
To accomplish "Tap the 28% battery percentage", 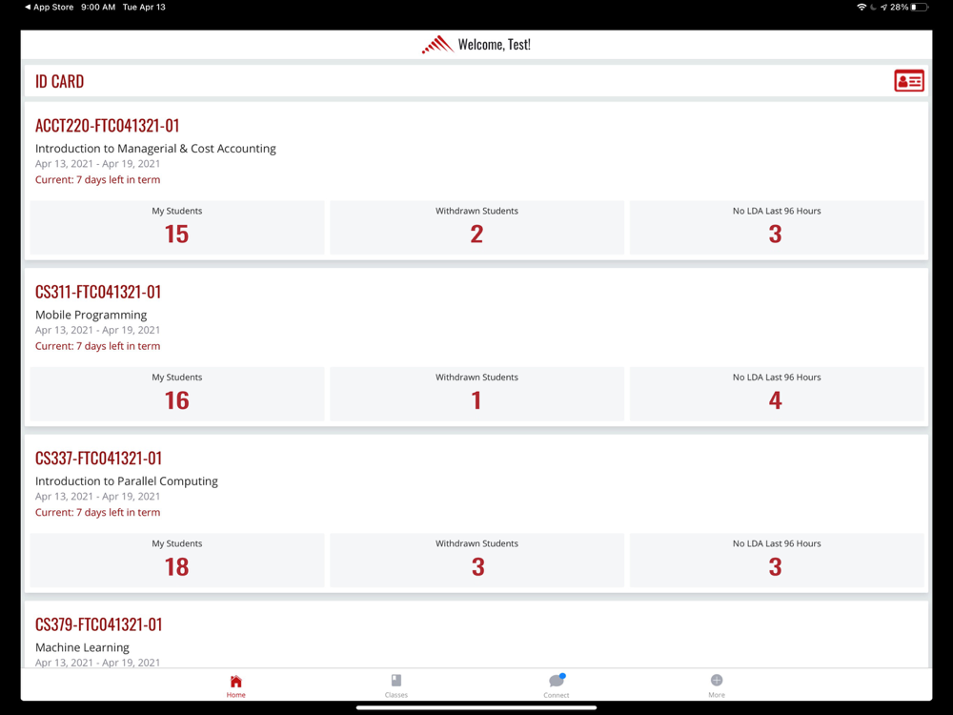I will 899,8.
